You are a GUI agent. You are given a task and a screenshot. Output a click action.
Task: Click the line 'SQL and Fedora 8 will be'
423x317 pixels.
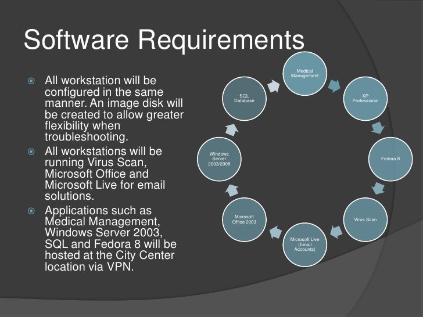coord(110,244)
